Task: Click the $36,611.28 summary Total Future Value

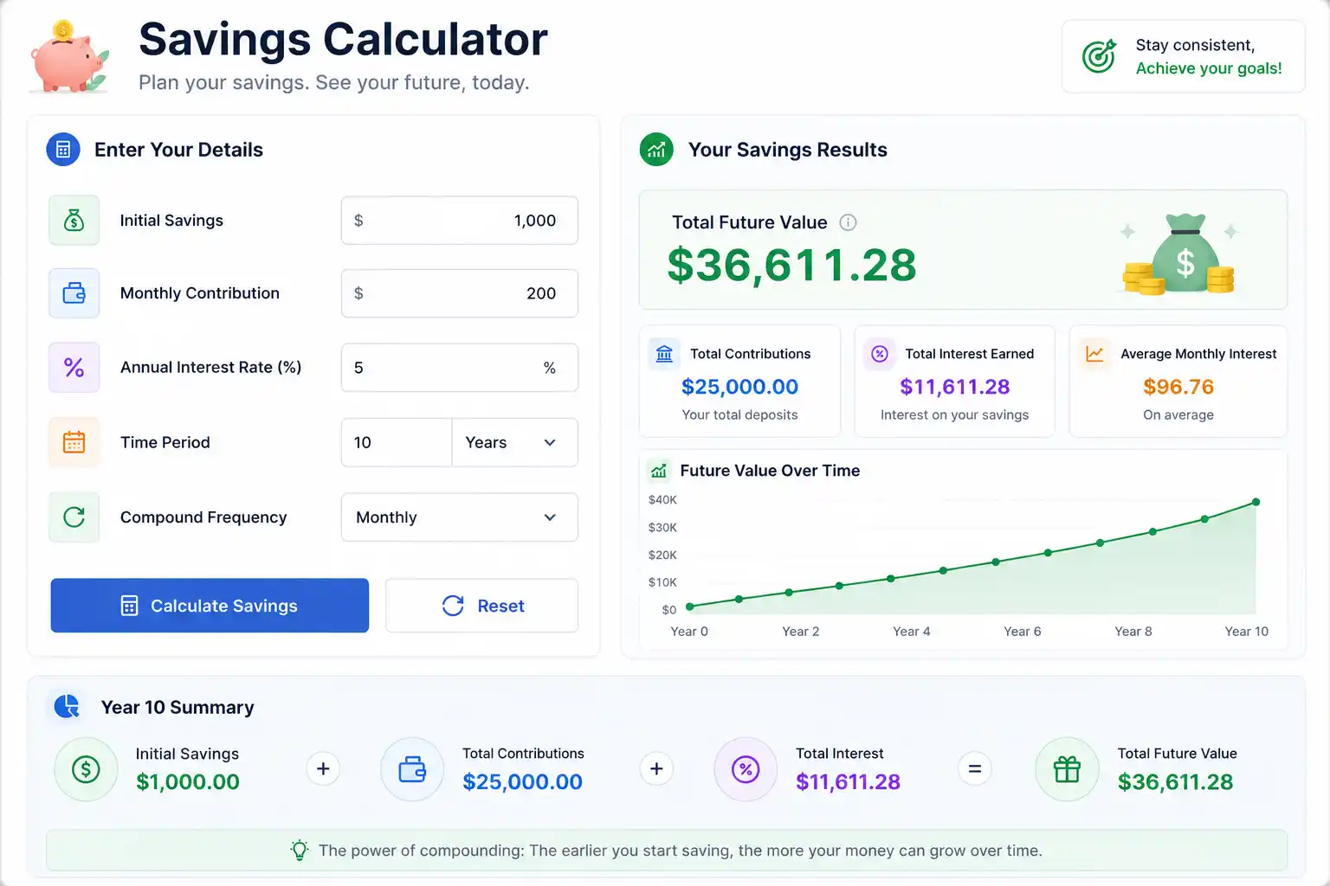Action: pyautogui.click(x=1175, y=782)
